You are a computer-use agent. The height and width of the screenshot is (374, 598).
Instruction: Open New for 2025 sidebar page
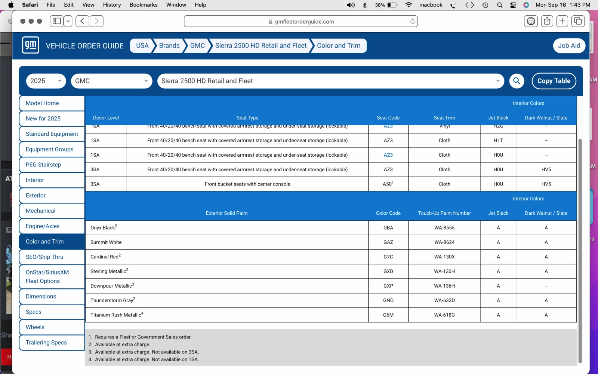(52, 119)
